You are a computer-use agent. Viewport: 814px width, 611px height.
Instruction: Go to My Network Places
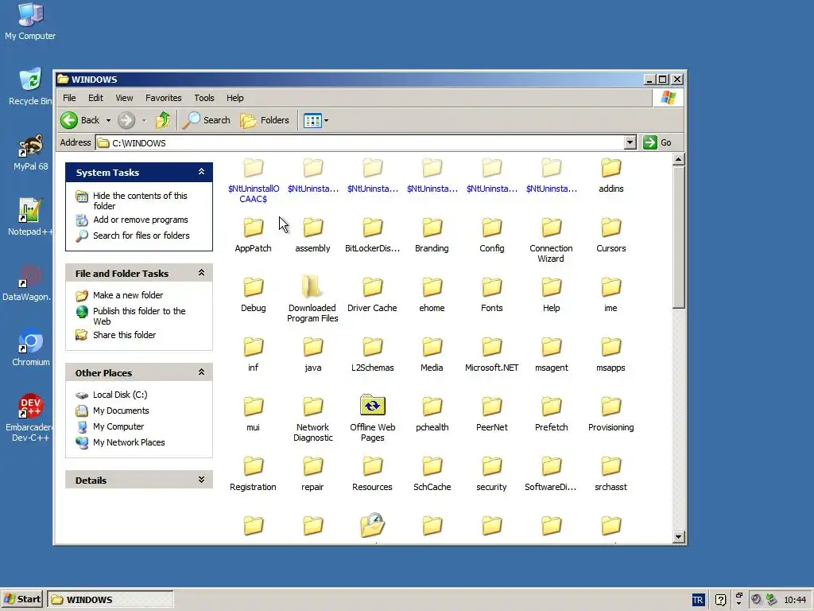129,442
